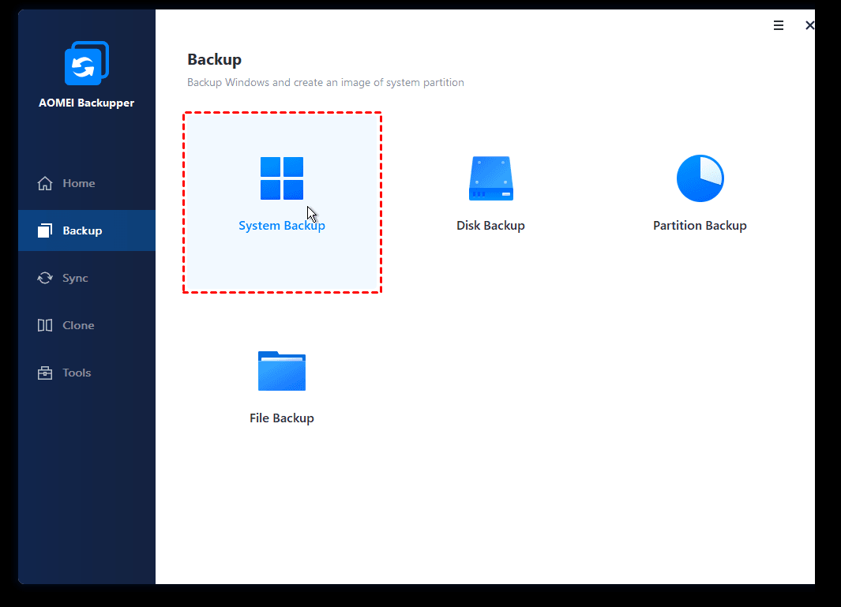This screenshot has width=841, height=607.
Task: Choose the Partition Backup label
Action: click(700, 226)
